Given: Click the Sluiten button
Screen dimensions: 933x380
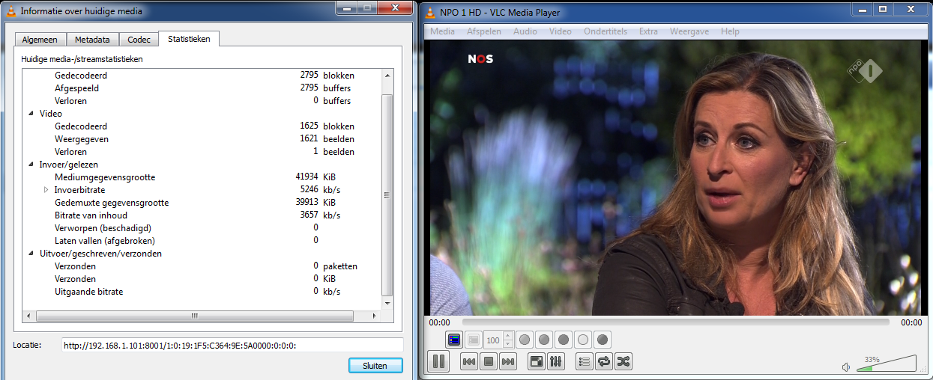Looking at the screenshot, I should 375,365.
